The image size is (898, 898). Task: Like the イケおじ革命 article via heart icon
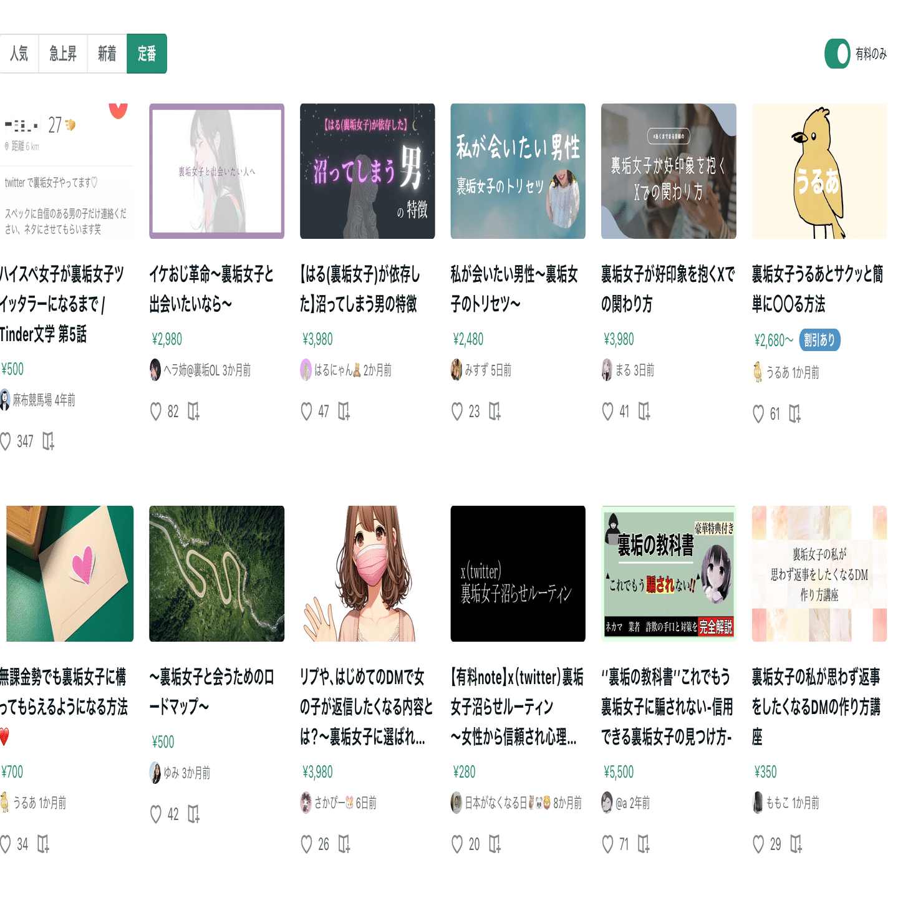[x=156, y=412]
